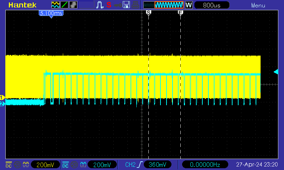The width and height of the screenshot is (284, 170).
Task: Click the rising edge trigger slope icon
Action: 140,165
